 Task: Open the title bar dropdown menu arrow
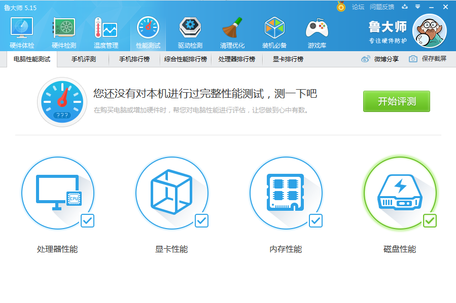point(417,7)
